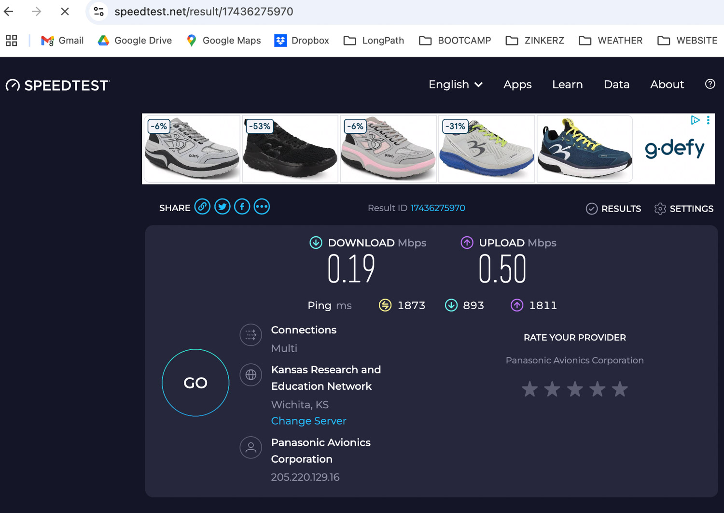The height and width of the screenshot is (513, 724).
Task: Open the help question mark icon
Action: 710,84
